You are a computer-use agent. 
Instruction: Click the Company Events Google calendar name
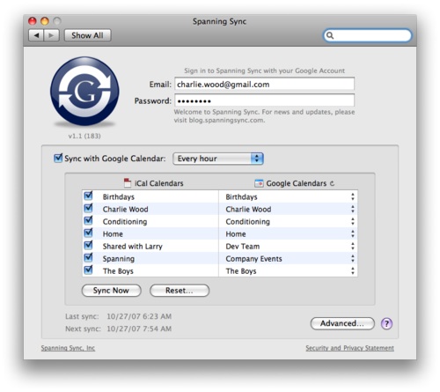click(253, 259)
